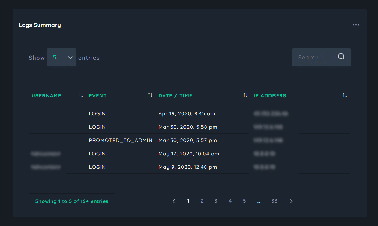Sort the IP Address column via its arrows
The height and width of the screenshot is (226, 378).
point(345,95)
